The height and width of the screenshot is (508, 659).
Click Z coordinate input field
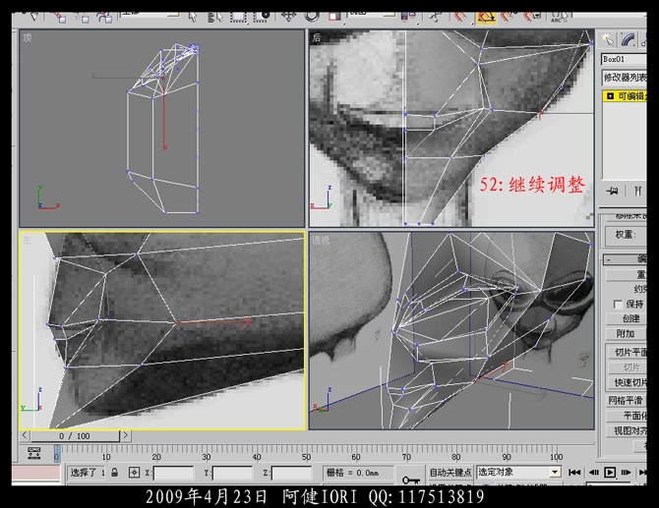point(291,474)
